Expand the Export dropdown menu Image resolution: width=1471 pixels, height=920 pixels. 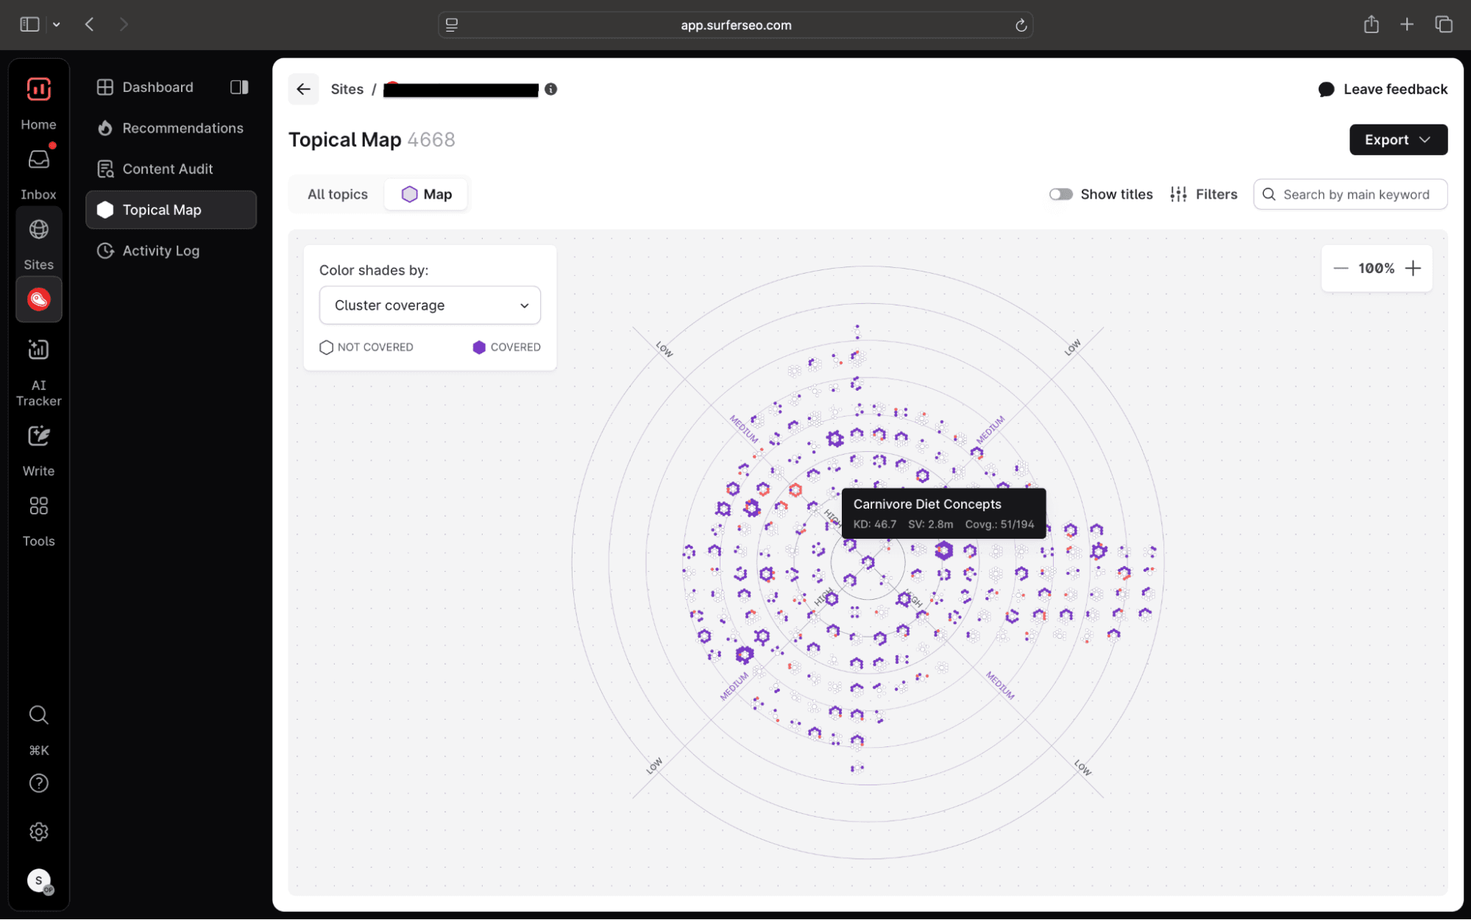coord(1397,139)
